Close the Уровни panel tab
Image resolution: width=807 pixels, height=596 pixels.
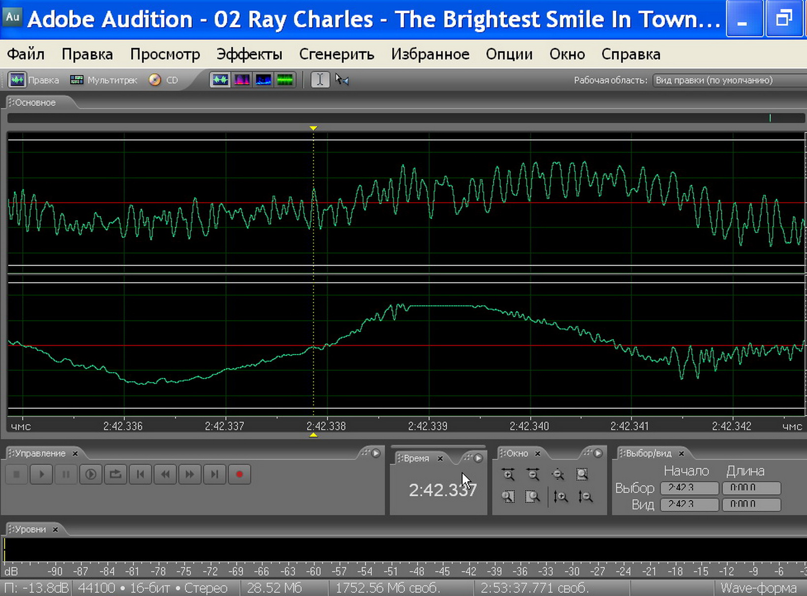(x=55, y=529)
